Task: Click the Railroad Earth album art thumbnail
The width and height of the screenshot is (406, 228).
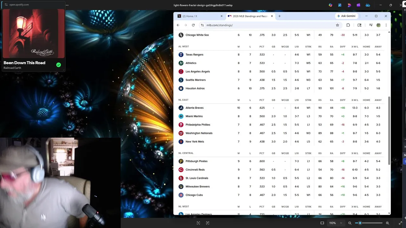Action: pos(34,34)
